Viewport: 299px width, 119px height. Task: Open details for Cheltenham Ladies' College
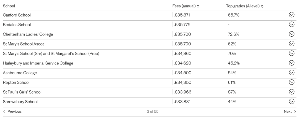coord(292,34)
